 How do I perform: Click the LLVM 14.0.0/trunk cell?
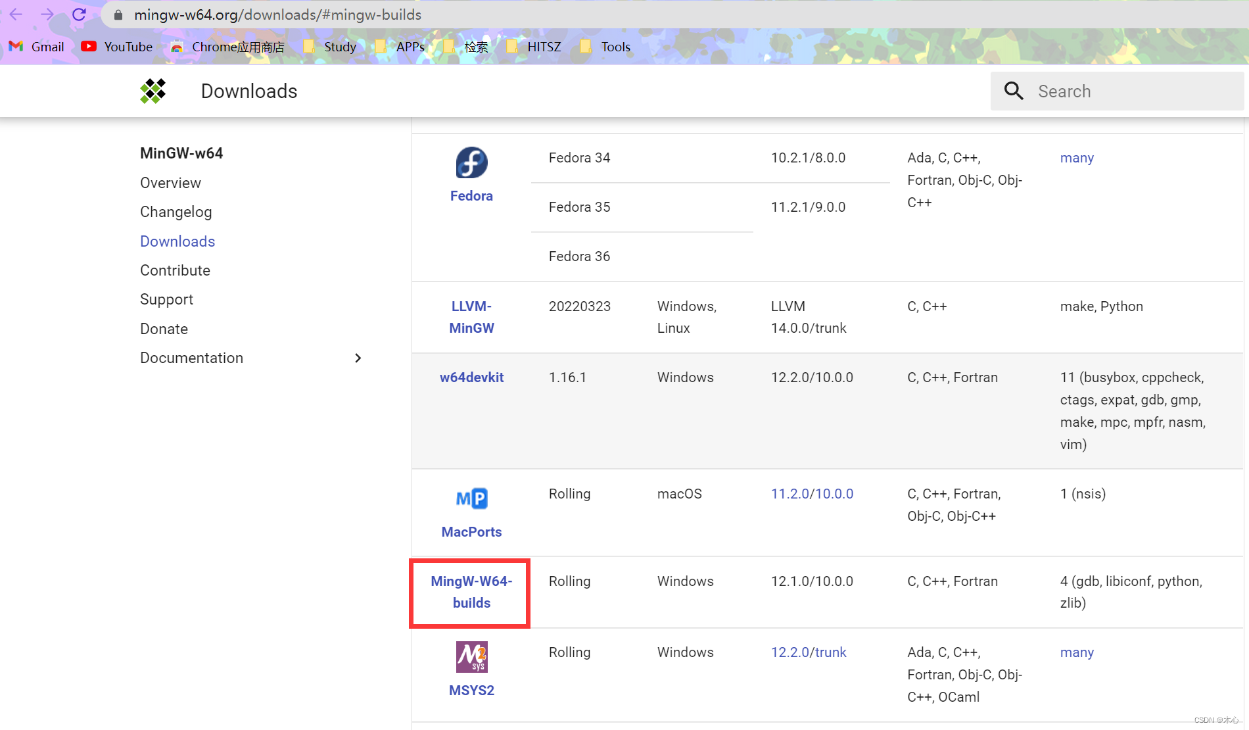pyautogui.click(x=809, y=317)
